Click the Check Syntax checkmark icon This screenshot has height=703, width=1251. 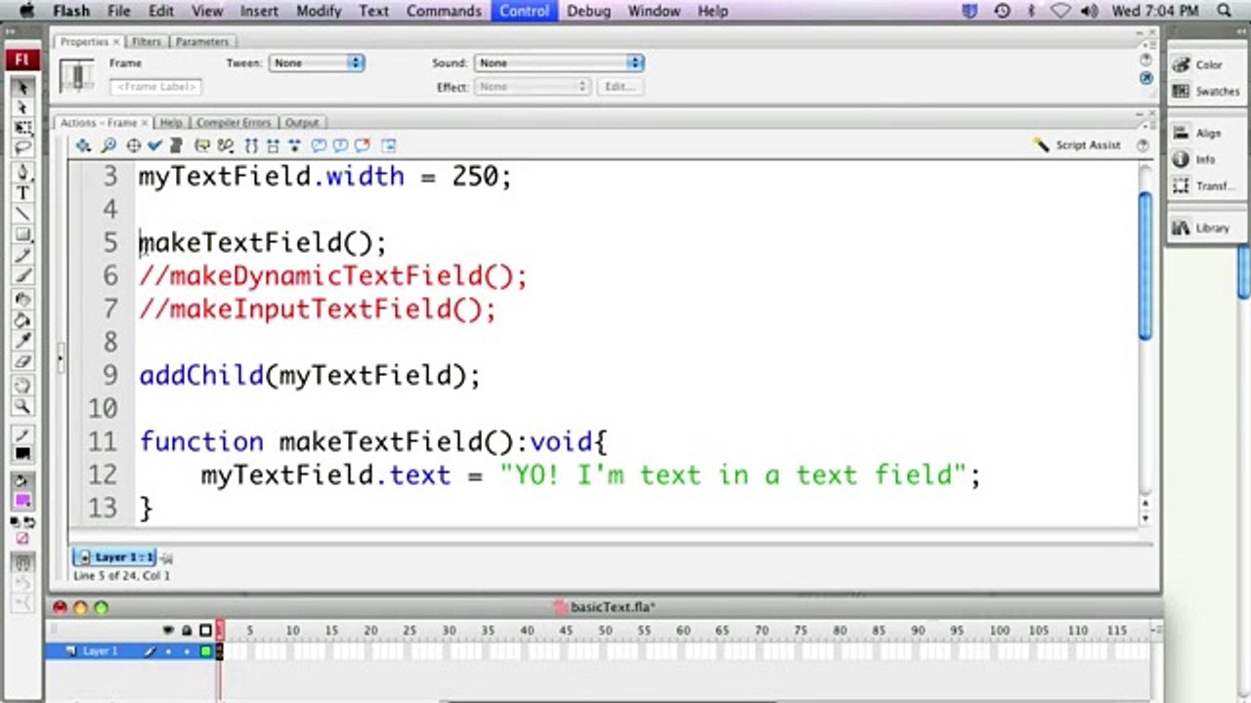(x=154, y=145)
